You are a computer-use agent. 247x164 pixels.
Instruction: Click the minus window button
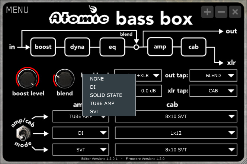(221, 12)
